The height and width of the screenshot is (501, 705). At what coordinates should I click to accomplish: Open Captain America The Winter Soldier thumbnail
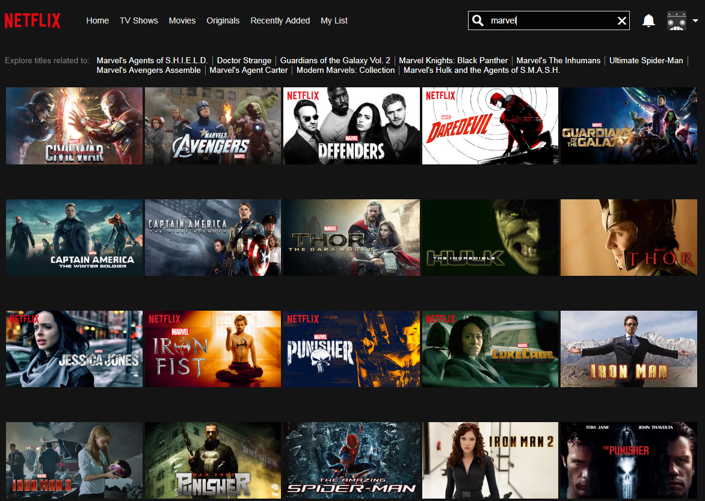74,238
